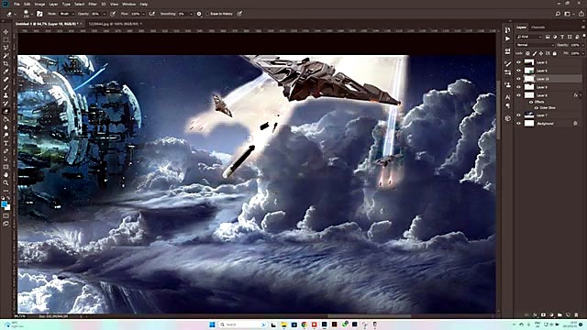Select the Hand tool
Image resolution: width=587 pixels, height=330 pixels.
(x=6, y=175)
